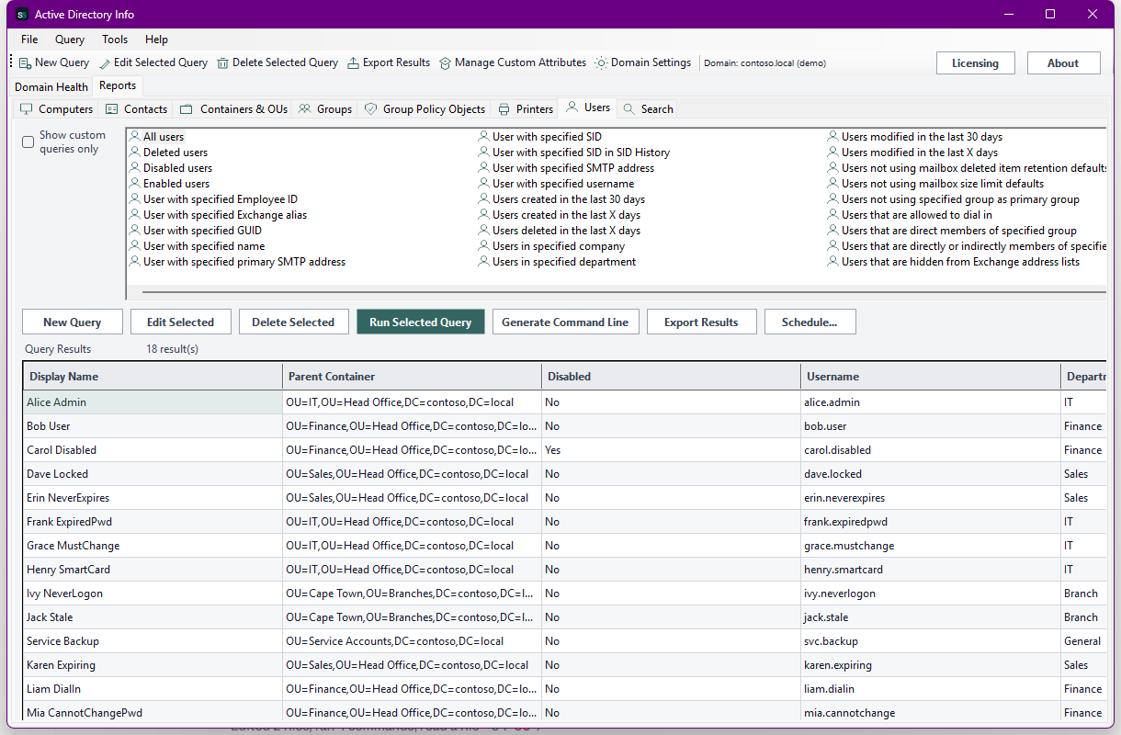1121x735 pixels.
Task: Select the Henry SmartCard result row
Action: (565, 570)
